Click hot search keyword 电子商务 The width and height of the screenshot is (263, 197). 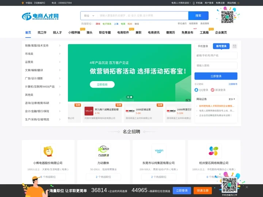[x=107, y=24]
